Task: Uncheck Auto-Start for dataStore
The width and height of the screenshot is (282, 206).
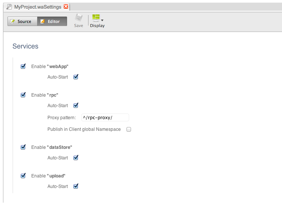Action: pos(76,158)
